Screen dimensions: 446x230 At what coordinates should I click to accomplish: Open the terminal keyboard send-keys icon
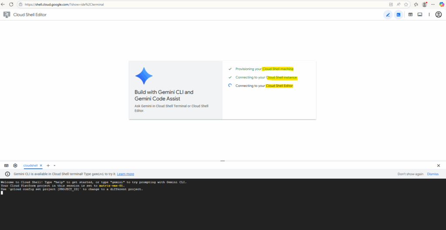(6, 166)
